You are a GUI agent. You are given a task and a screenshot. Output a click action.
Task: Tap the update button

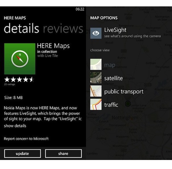tap(22, 154)
